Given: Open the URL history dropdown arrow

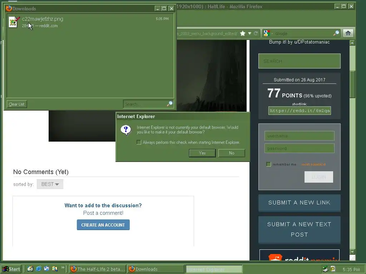Looking at the screenshot, I should tap(249, 33).
